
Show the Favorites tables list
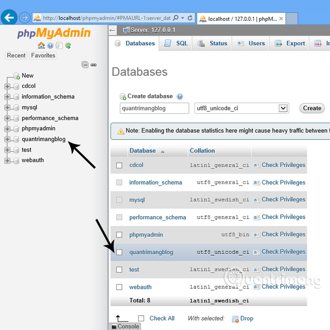tap(43, 55)
